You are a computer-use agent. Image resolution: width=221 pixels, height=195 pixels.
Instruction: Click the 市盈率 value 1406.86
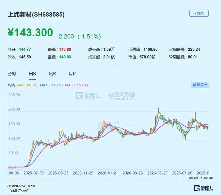coord(150,49)
